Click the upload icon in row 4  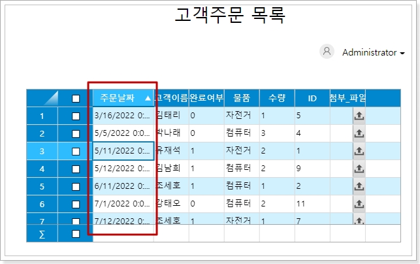pyautogui.click(x=359, y=169)
